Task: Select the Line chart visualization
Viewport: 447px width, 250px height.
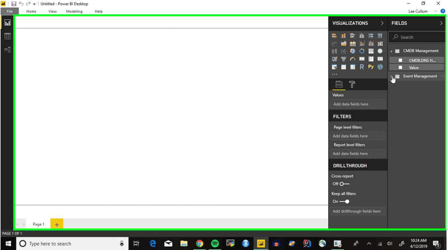Action: pyautogui.click(x=334, y=43)
